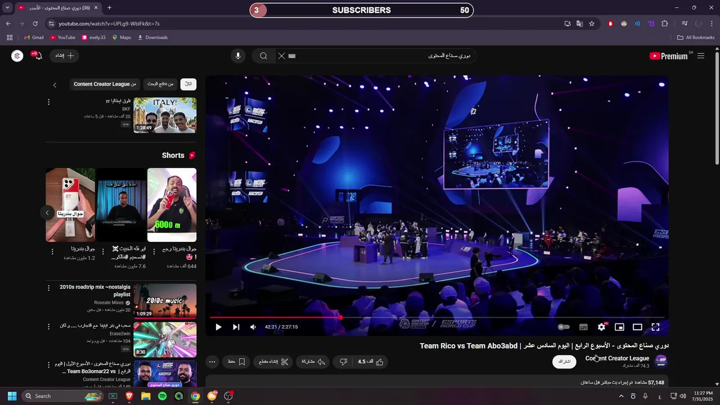Play the video
This screenshot has height=405, width=720.
click(x=218, y=327)
